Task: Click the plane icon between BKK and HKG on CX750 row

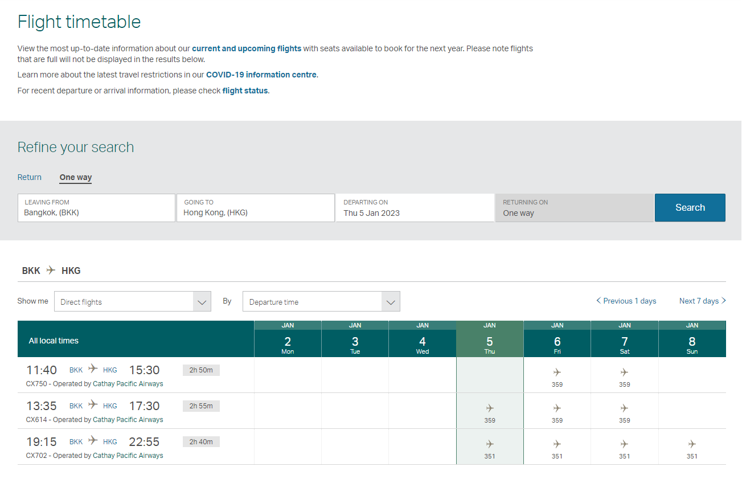Action: tap(92, 369)
